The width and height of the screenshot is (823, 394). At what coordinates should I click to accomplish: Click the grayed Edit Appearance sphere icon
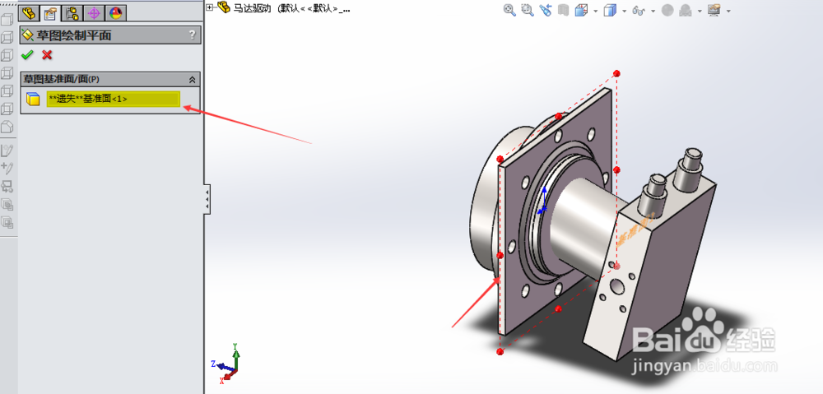[x=667, y=10]
